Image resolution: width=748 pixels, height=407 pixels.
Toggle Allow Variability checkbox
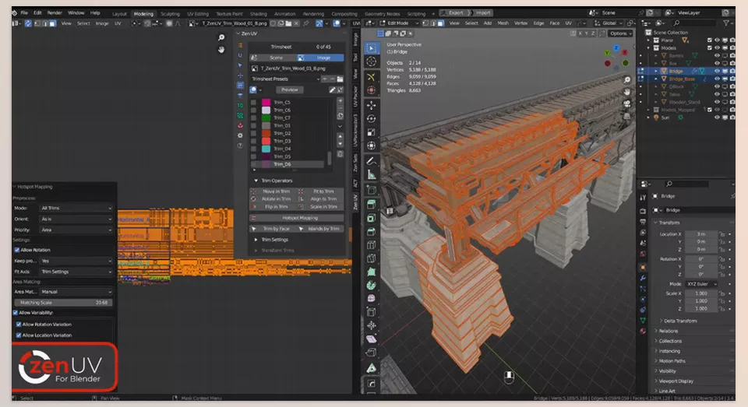click(x=16, y=313)
